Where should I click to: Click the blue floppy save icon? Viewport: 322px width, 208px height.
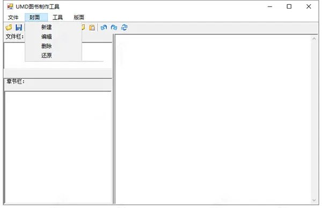pos(19,27)
